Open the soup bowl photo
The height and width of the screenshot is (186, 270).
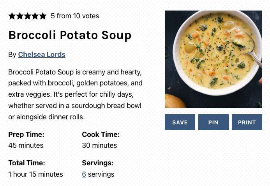click(x=213, y=59)
